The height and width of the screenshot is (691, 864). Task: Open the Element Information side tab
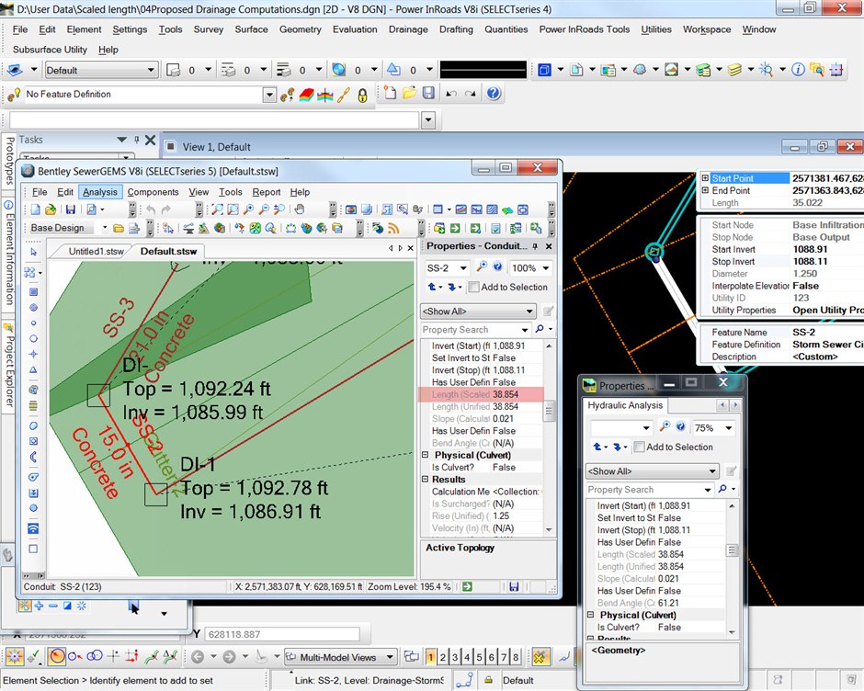pyautogui.click(x=9, y=251)
